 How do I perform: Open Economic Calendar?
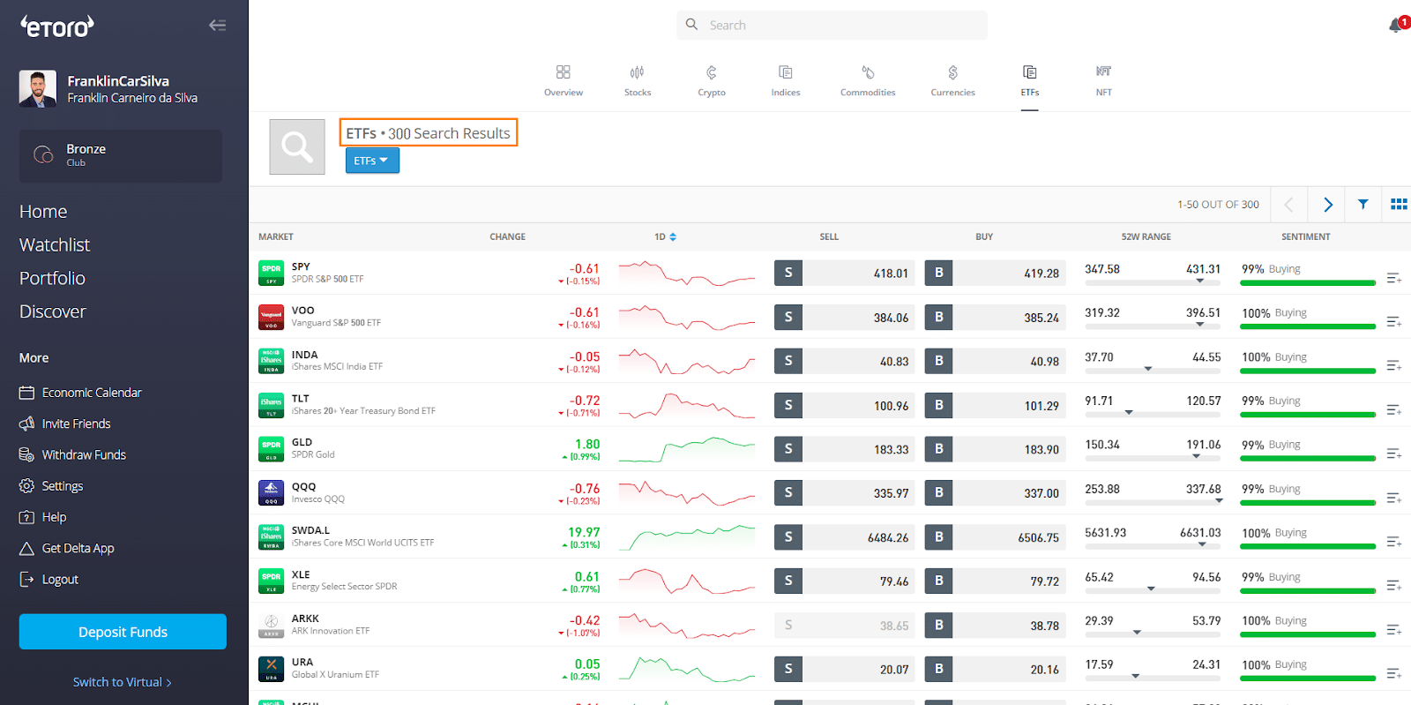pyautogui.click(x=80, y=393)
